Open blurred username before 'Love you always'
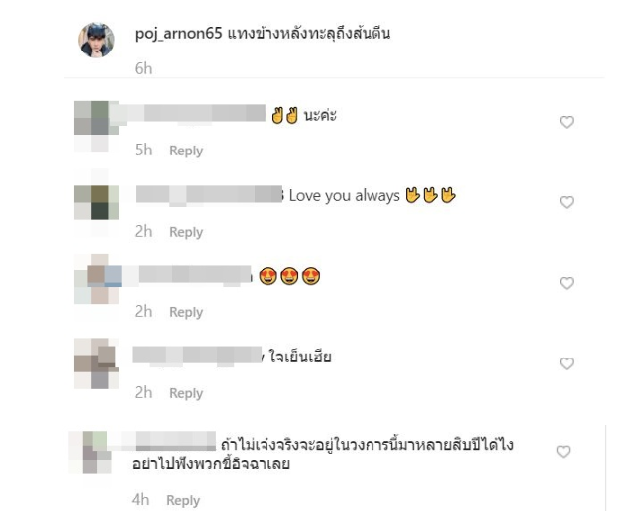This screenshot has width=638, height=511. [x=209, y=194]
